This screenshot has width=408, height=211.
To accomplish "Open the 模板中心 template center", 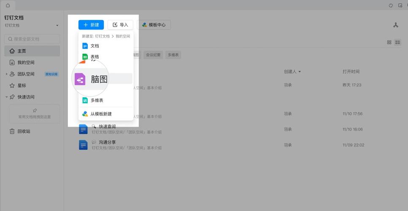I will click(154, 25).
